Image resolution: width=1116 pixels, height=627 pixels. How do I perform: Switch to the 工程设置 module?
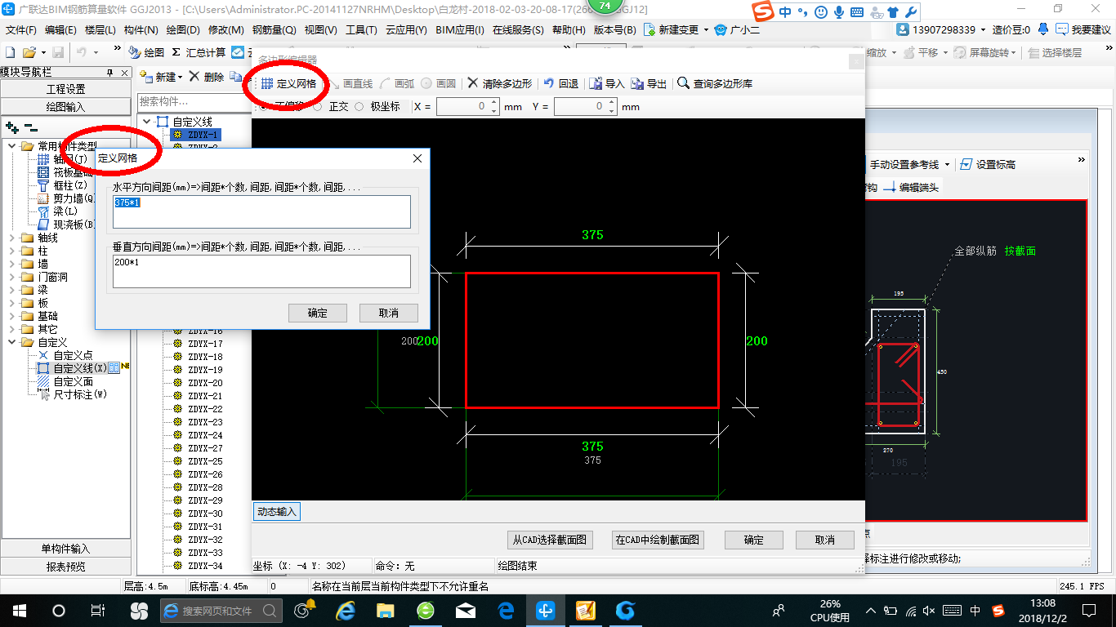point(65,89)
